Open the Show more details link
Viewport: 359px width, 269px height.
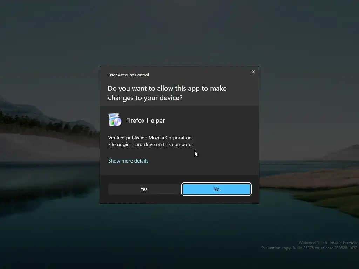point(128,161)
